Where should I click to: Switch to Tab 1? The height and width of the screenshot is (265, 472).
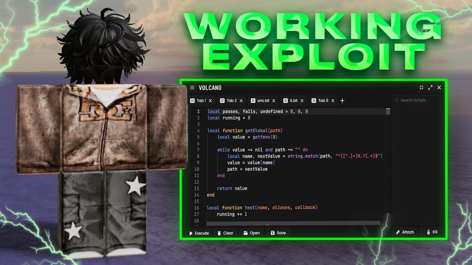click(201, 100)
